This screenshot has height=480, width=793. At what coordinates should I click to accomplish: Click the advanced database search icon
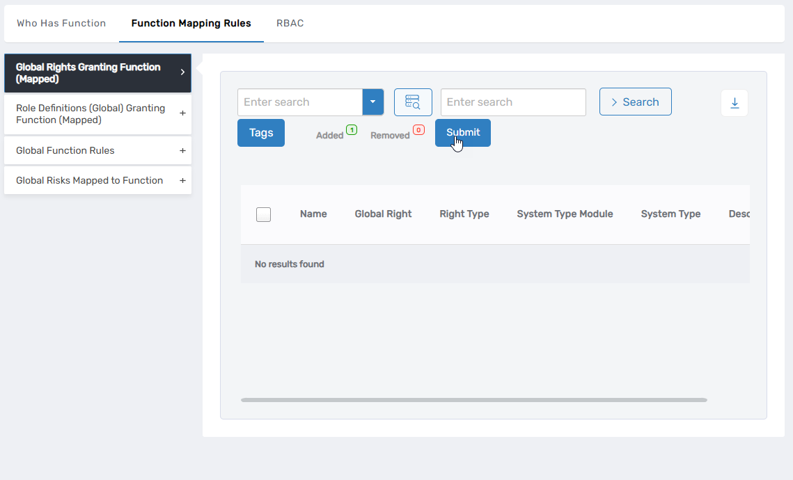coord(413,102)
